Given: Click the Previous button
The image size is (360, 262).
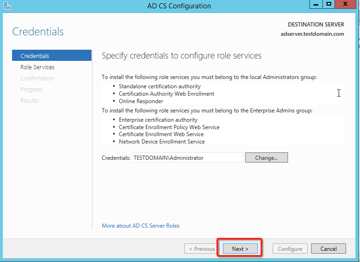Looking at the screenshot, I should tap(202, 249).
